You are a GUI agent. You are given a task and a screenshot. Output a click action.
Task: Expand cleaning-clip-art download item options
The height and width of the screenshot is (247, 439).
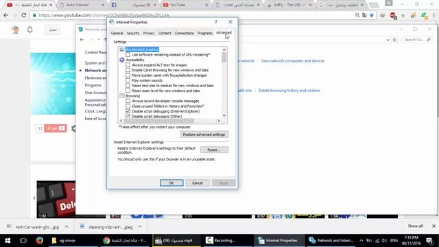(139, 227)
